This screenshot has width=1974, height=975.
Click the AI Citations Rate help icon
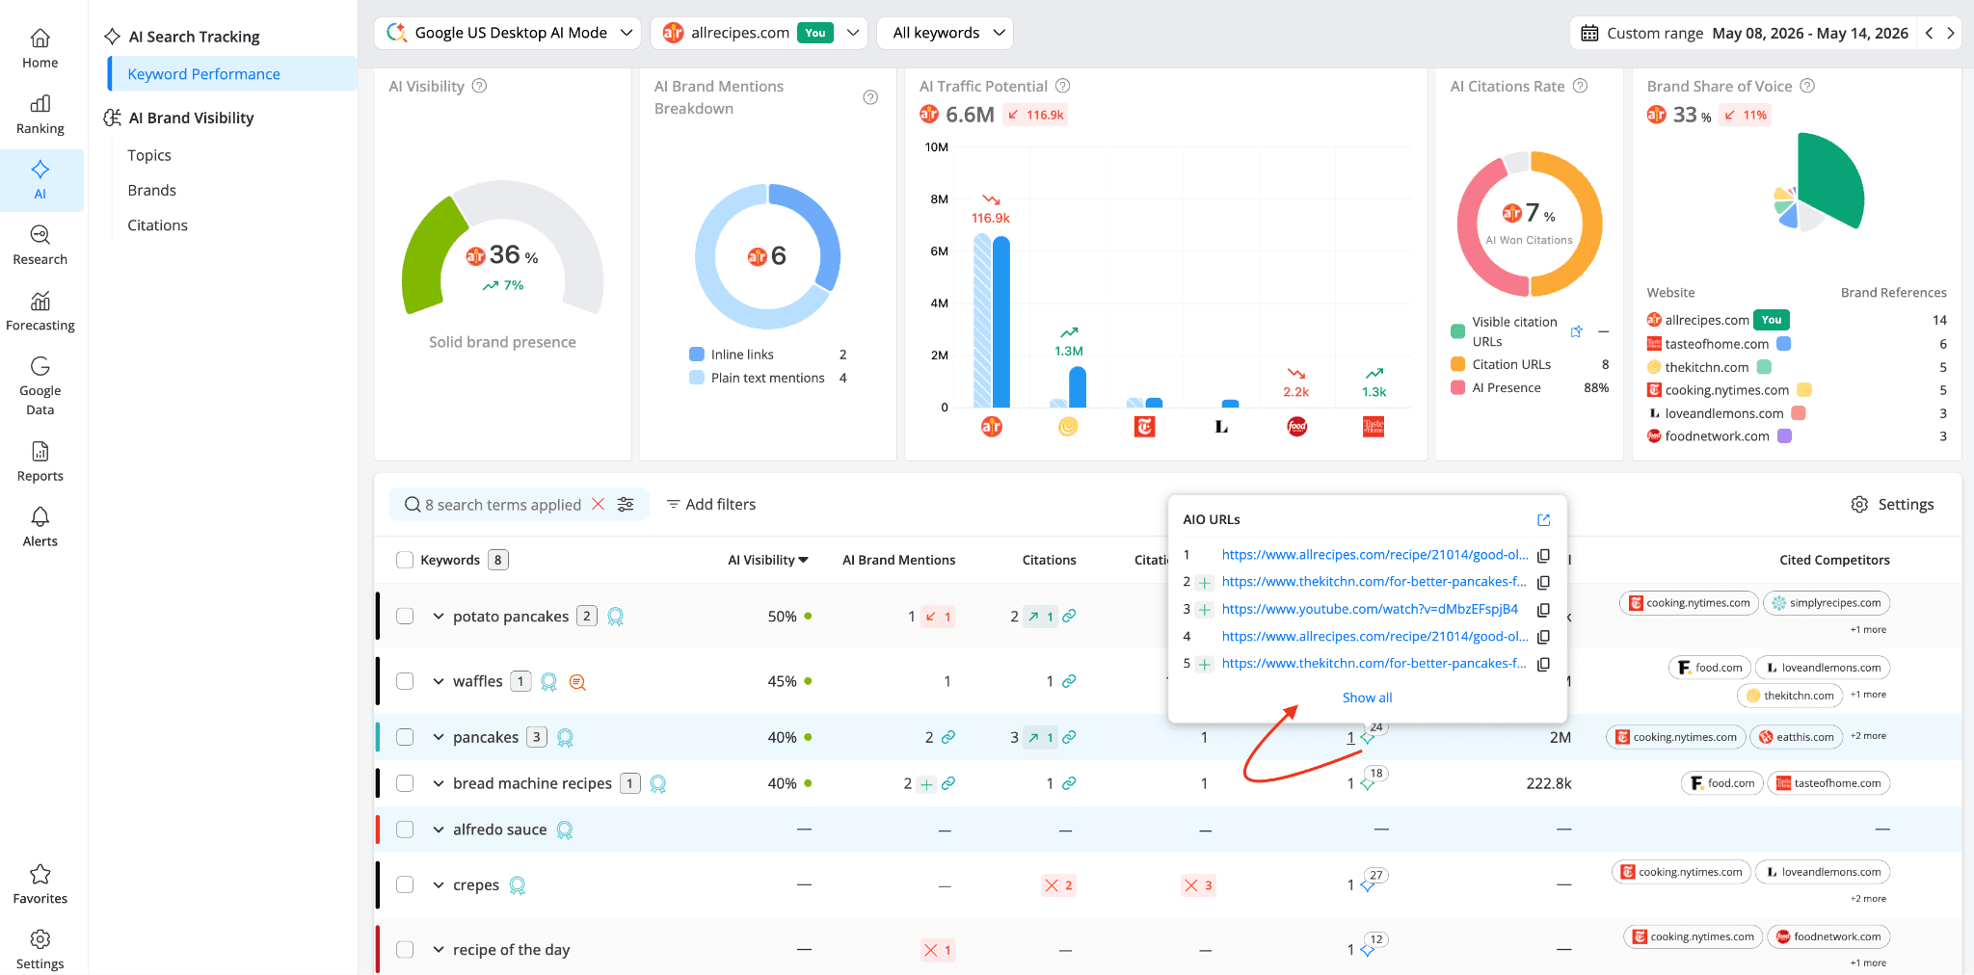(x=1581, y=86)
